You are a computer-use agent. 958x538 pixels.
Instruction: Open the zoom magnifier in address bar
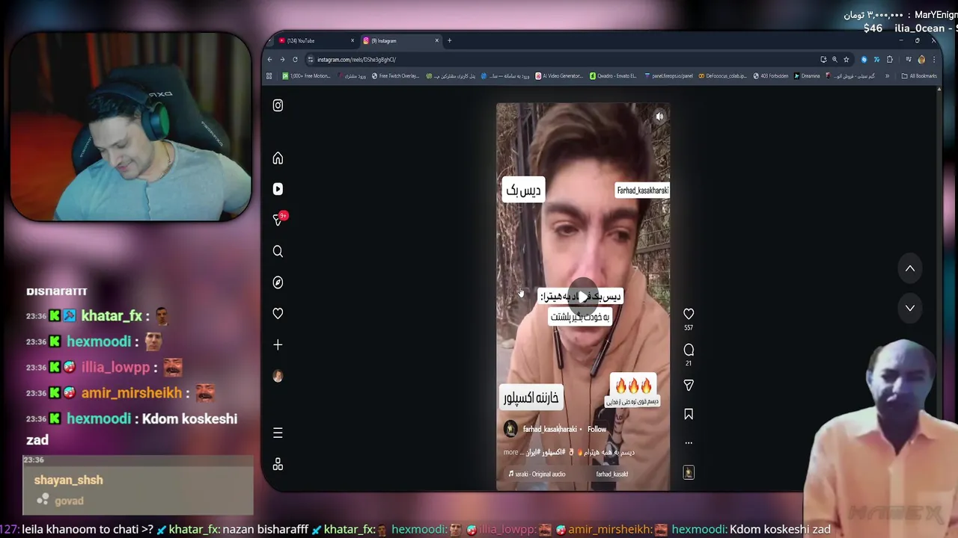click(x=835, y=59)
